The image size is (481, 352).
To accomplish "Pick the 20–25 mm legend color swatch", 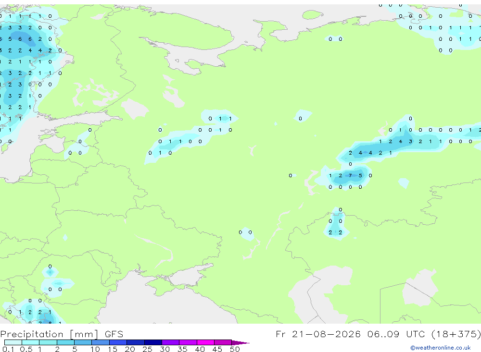I will click(x=136, y=342).
